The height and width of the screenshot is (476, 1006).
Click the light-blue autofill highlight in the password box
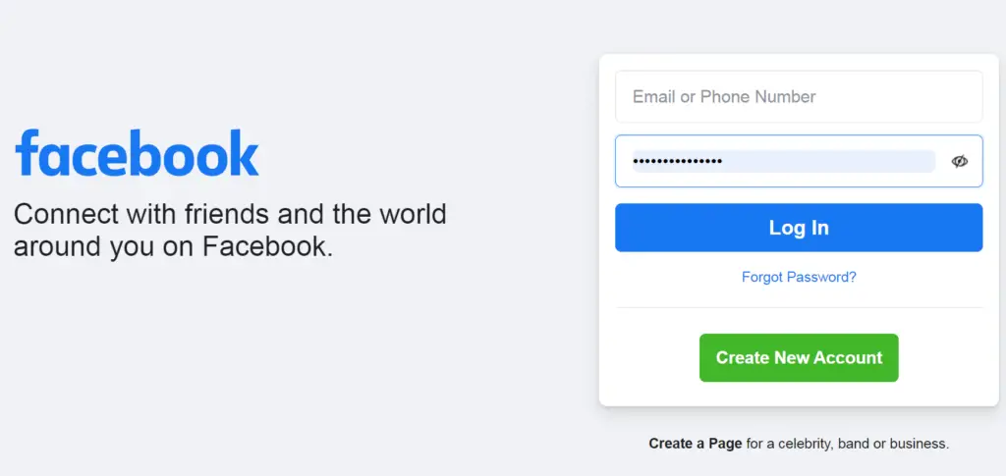pyautogui.click(x=835, y=161)
